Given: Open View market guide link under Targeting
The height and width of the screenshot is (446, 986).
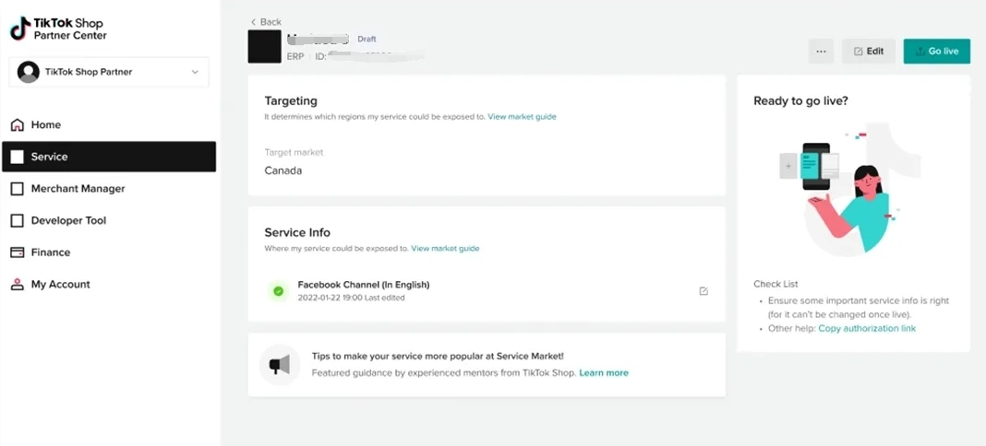Looking at the screenshot, I should [x=522, y=117].
